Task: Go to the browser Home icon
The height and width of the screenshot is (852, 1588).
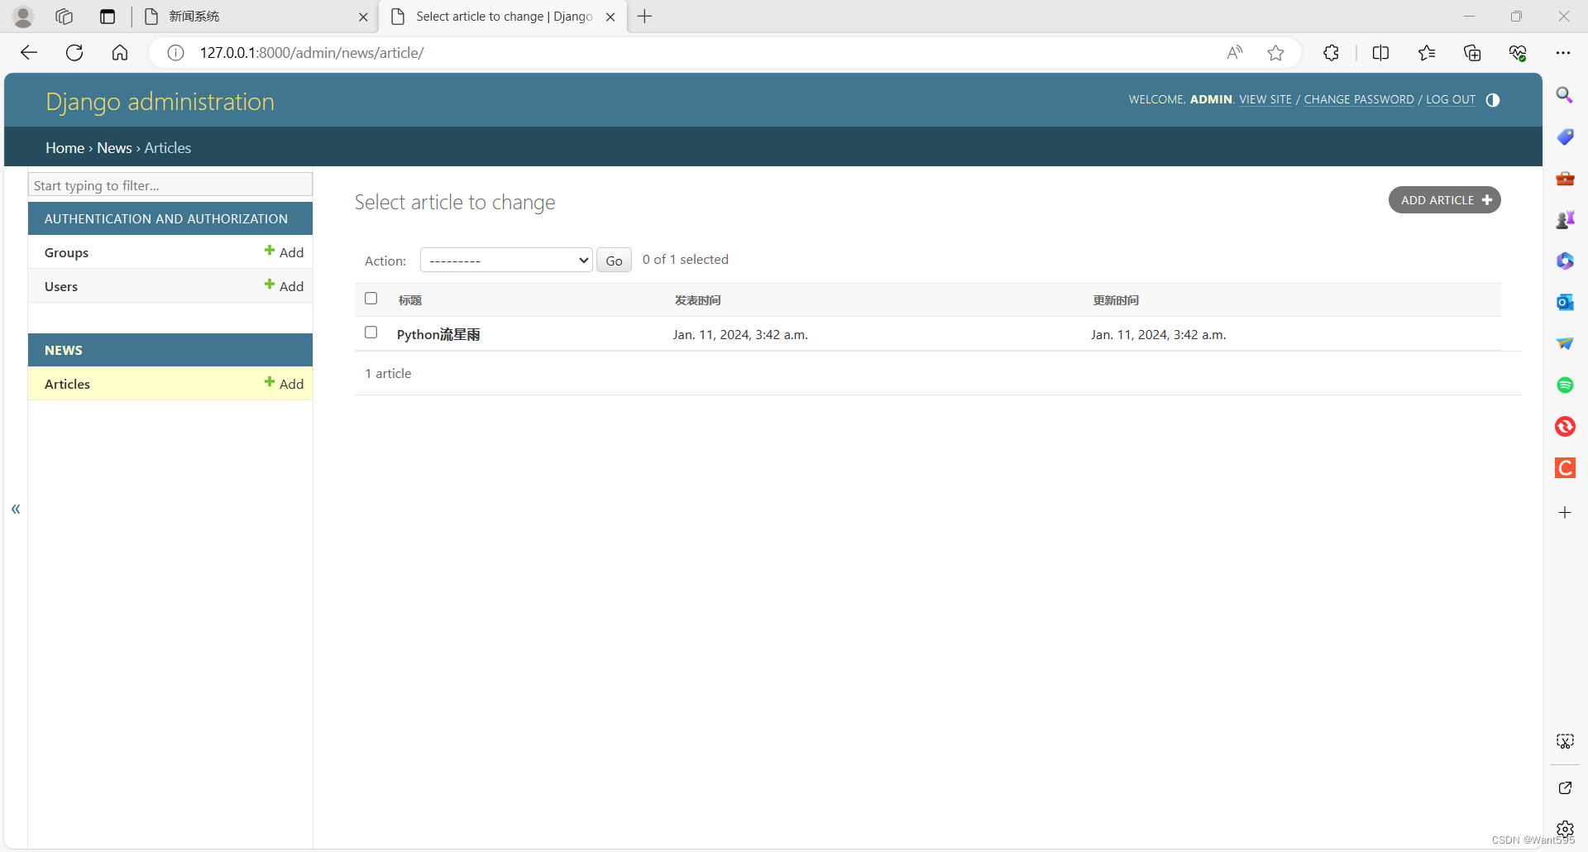Action: click(x=120, y=53)
